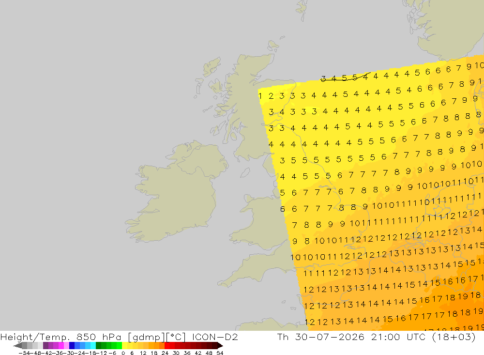Pick the yellow swatch above legend value 0
Image resolution: width=484 pixels, height=355 pixels.
[x=125, y=345]
